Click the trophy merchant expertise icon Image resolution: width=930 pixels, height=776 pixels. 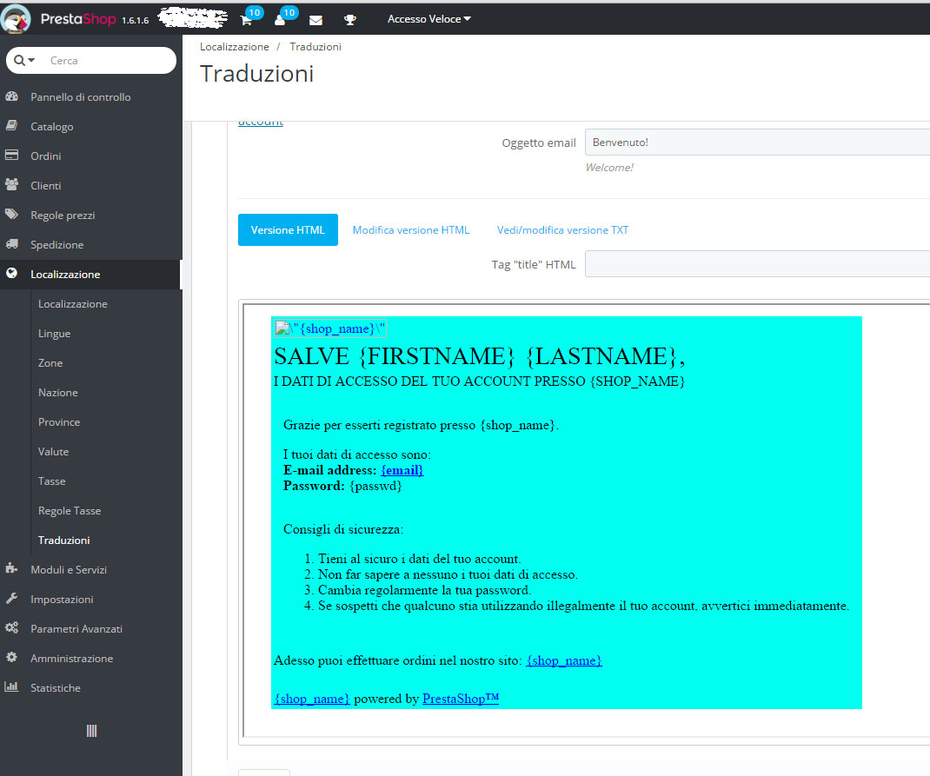(x=350, y=20)
